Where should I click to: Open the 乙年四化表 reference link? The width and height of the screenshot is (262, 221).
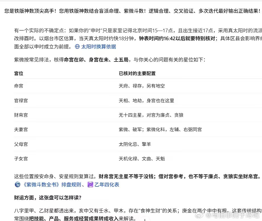(107, 184)
